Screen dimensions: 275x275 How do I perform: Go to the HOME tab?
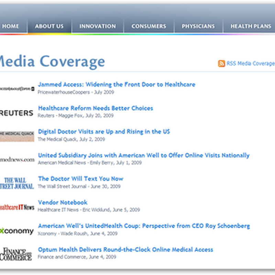[x=11, y=26]
